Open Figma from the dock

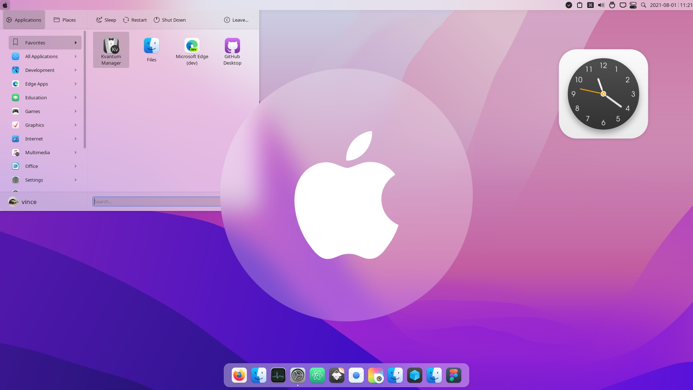pos(453,376)
